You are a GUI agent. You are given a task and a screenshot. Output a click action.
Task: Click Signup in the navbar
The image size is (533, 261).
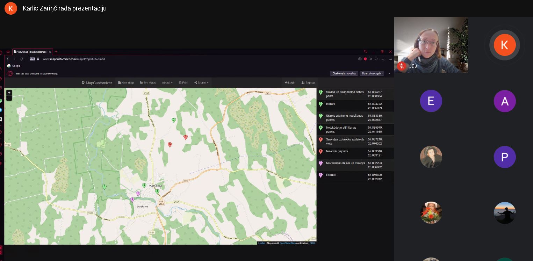308,83
